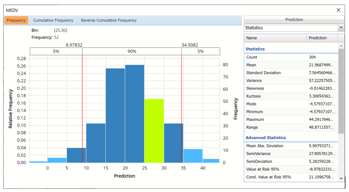
Task: Close the MEDV dialog window
Action: coord(338,10)
